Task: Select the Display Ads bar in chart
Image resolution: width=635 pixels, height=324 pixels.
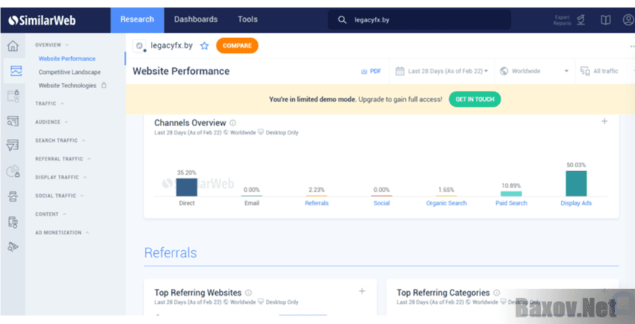Action: (576, 184)
